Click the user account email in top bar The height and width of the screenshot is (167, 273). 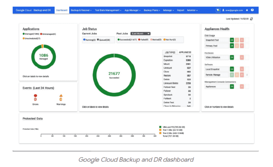[234, 10]
